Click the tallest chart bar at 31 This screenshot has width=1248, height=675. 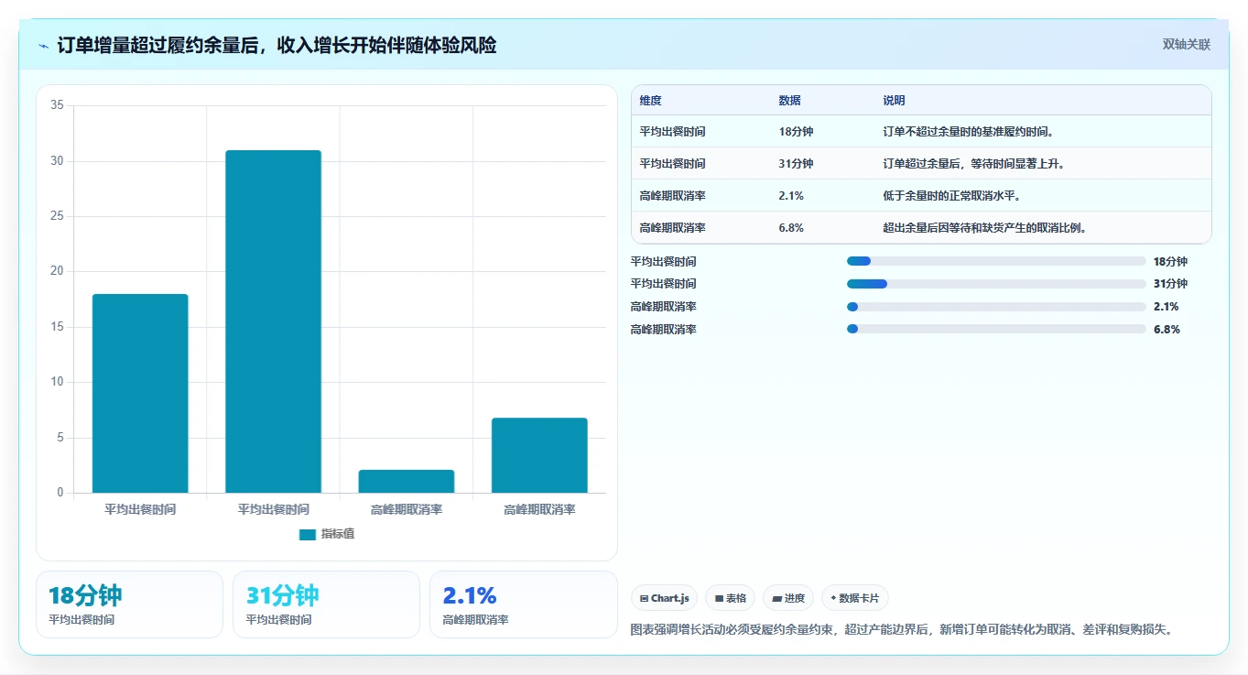(x=273, y=321)
